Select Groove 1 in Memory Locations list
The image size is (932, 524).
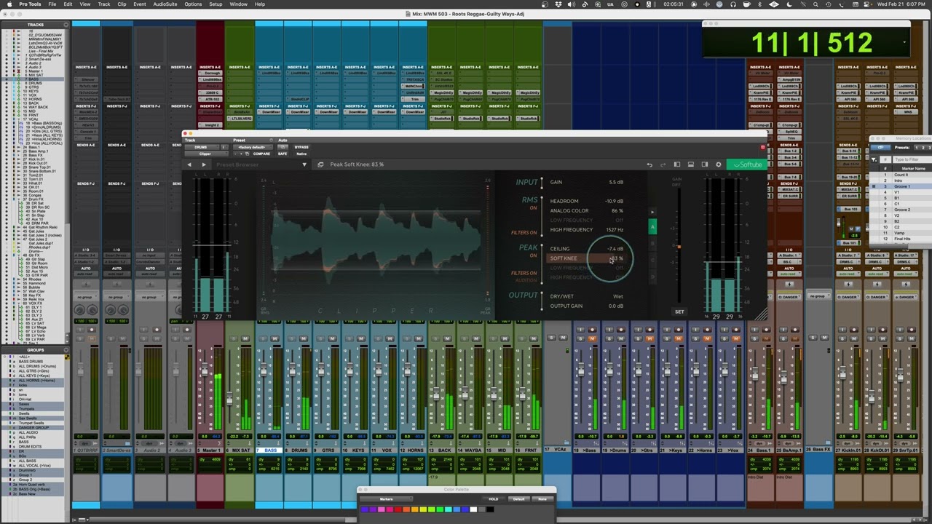(903, 186)
